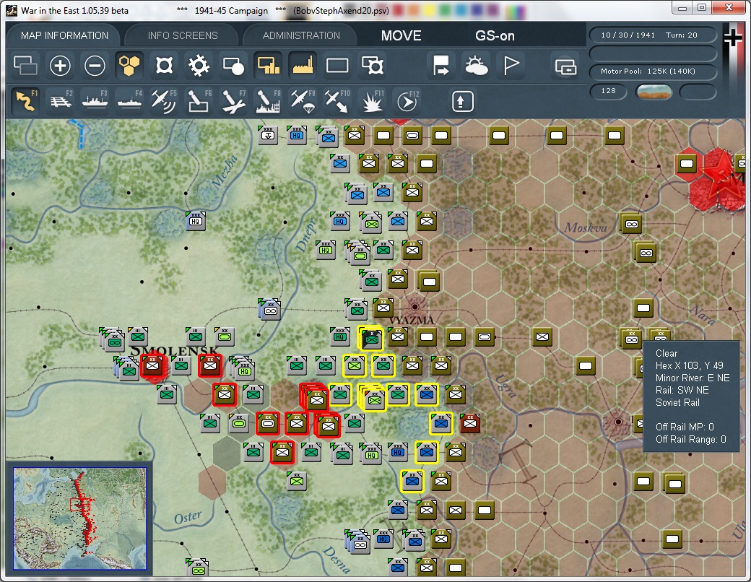Click the Motor Pool 125K readout
Screen dimensions: 751x582
[653, 71]
